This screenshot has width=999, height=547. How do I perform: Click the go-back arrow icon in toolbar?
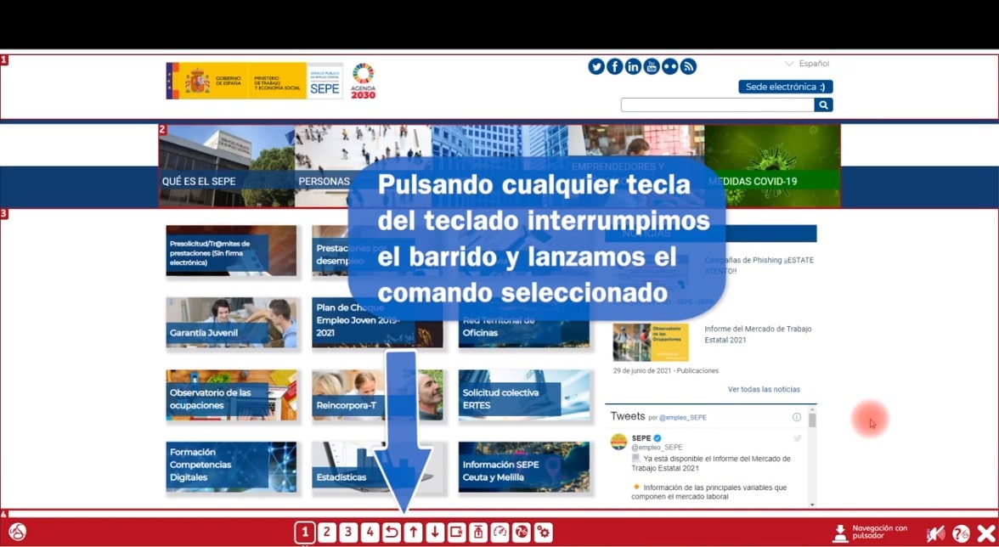[391, 532]
